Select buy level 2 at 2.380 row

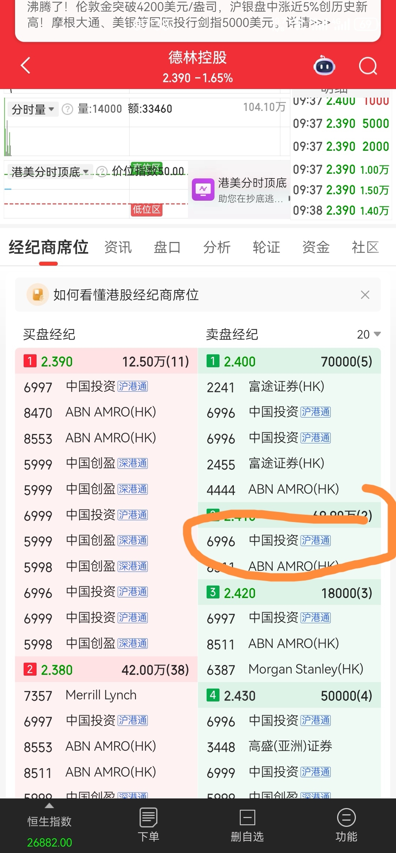106,670
